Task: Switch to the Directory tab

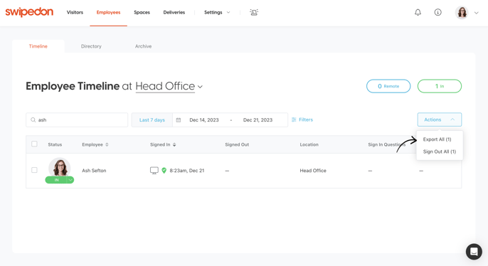Action: 91,46
